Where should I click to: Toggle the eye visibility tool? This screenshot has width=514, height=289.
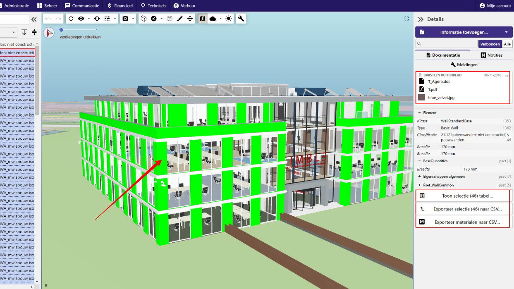[81, 19]
